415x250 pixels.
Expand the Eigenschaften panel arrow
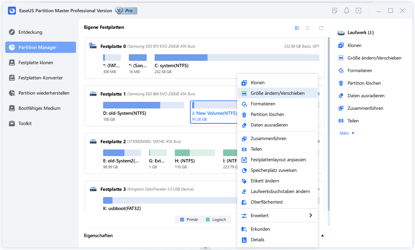click(x=322, y=236)
